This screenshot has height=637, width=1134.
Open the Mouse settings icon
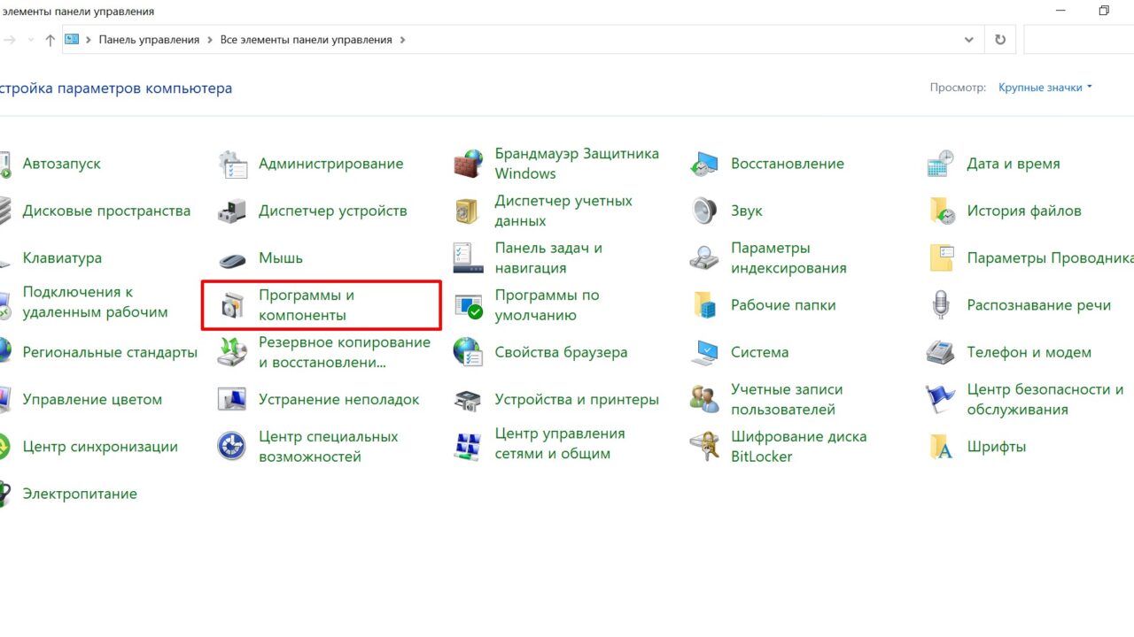coord(232,258)
